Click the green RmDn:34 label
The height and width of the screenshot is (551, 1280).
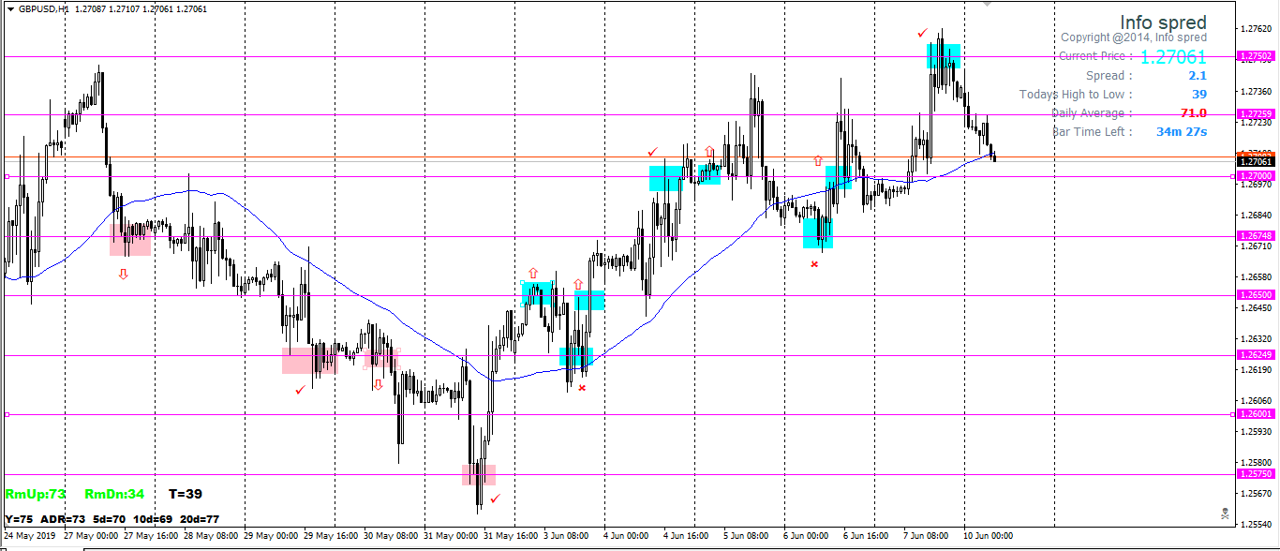coord(114,494)
